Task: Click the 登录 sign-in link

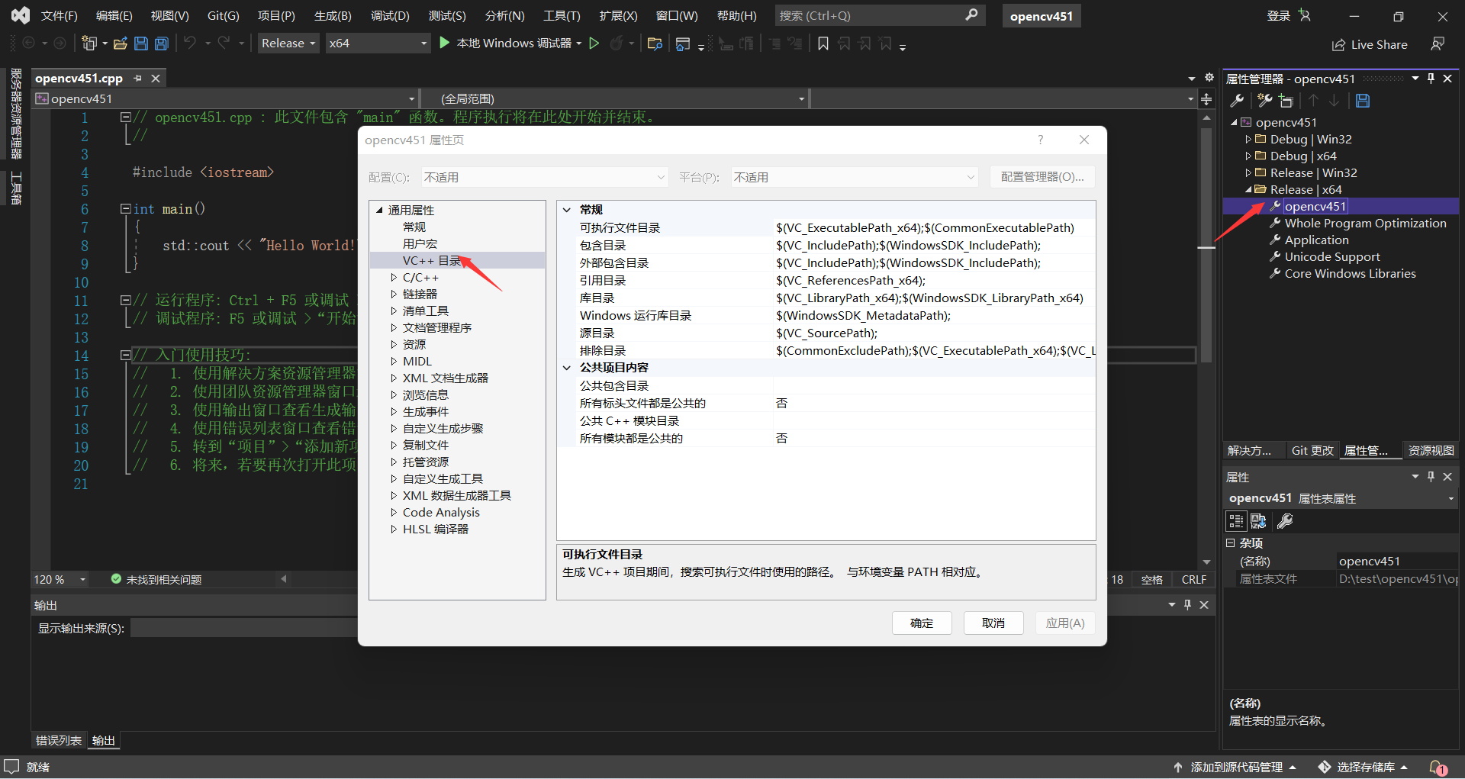Action: tap(1278, 15)
